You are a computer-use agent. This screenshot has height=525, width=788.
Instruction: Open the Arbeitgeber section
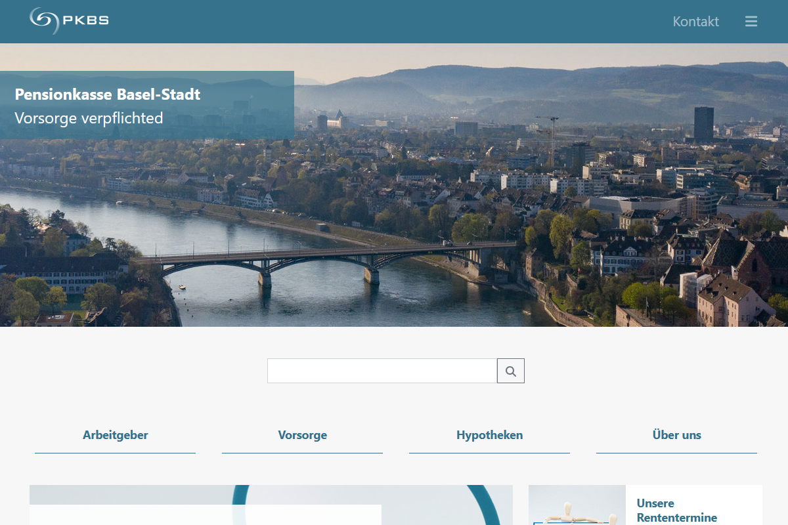115,435
